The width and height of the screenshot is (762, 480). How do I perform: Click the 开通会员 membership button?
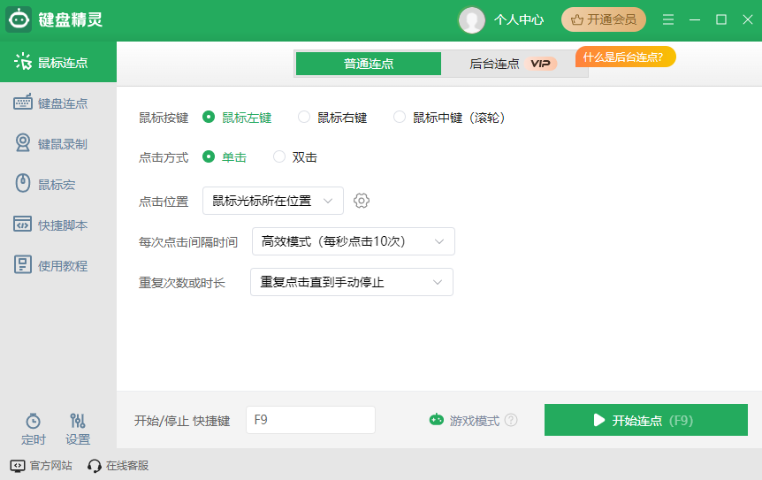604,19
